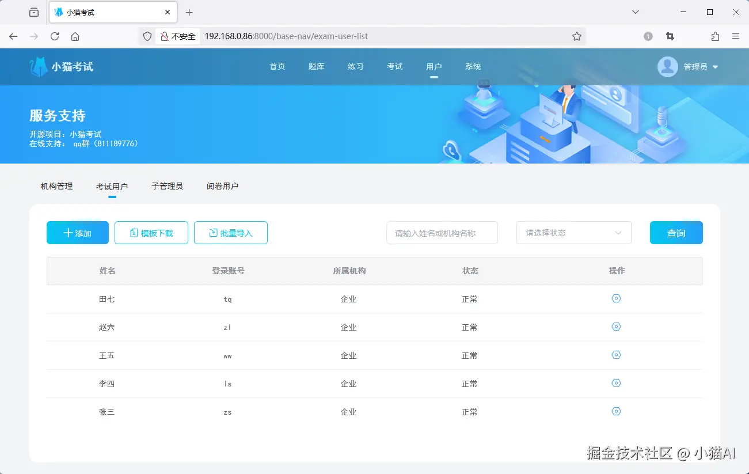Click the 小猫考试 cat logo

[x=38, y=66]
